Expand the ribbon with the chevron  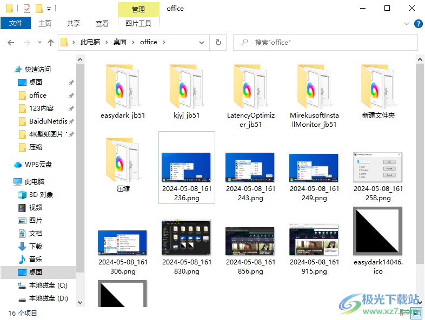[x=407, y=24]
